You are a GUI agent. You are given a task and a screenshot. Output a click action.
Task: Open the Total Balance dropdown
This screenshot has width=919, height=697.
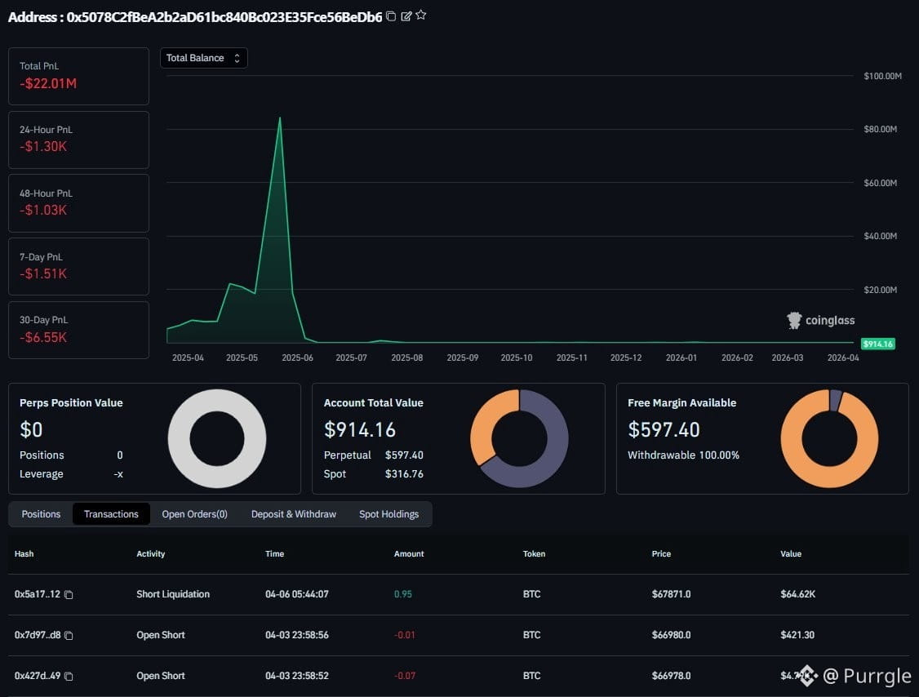[204, 58]
